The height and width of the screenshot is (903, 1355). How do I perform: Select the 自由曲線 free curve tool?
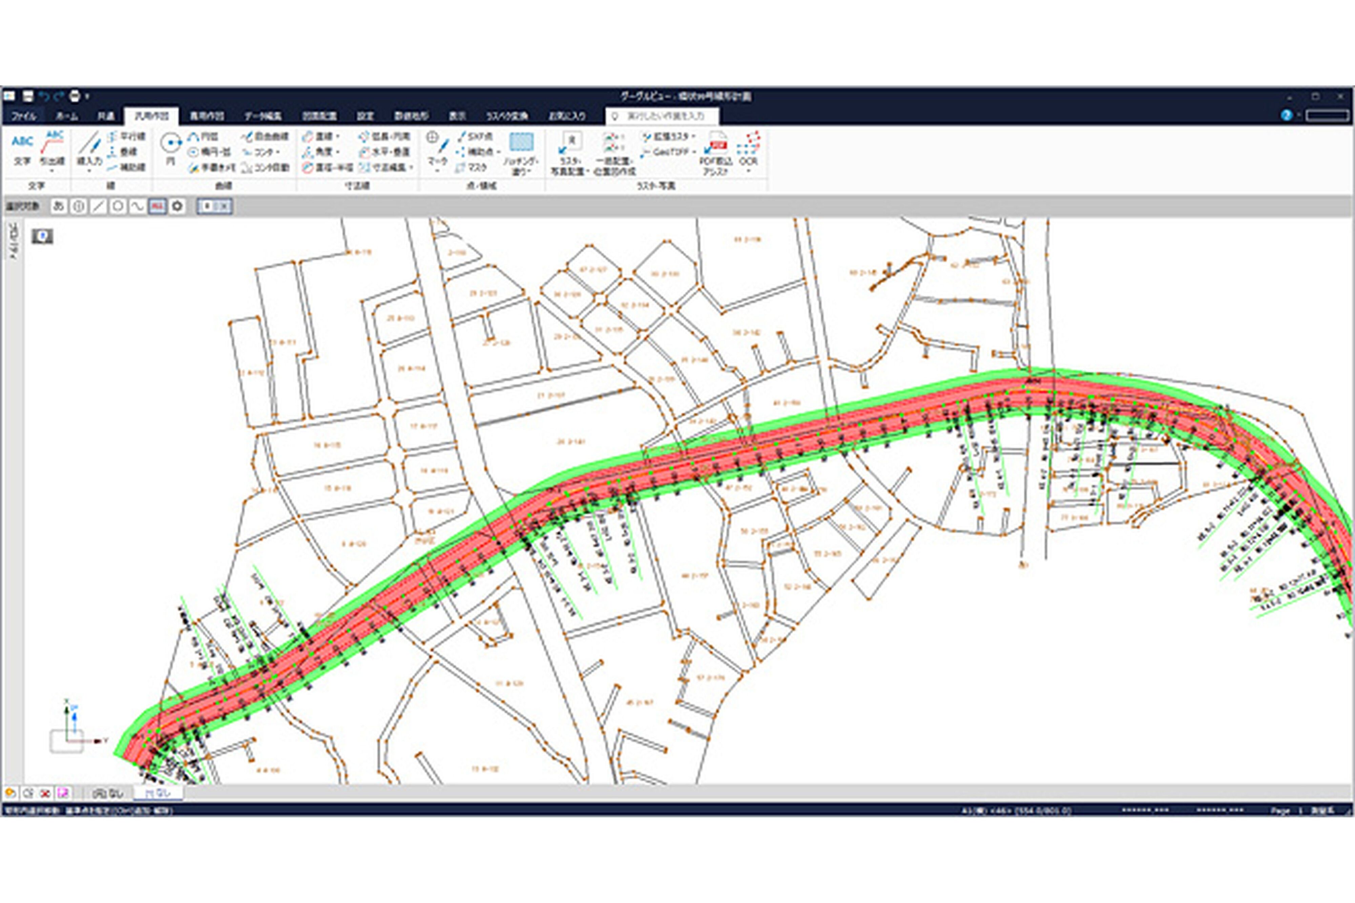click(265, 136)
